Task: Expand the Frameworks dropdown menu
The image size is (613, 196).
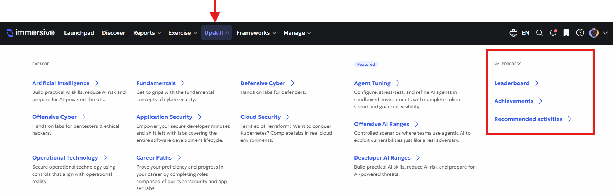Action: coord(256,33)
